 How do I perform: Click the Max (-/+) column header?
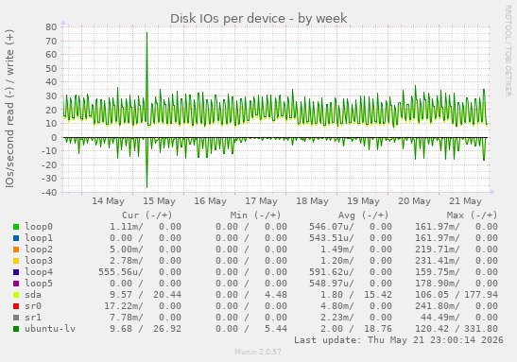click(x=472, y=215)
